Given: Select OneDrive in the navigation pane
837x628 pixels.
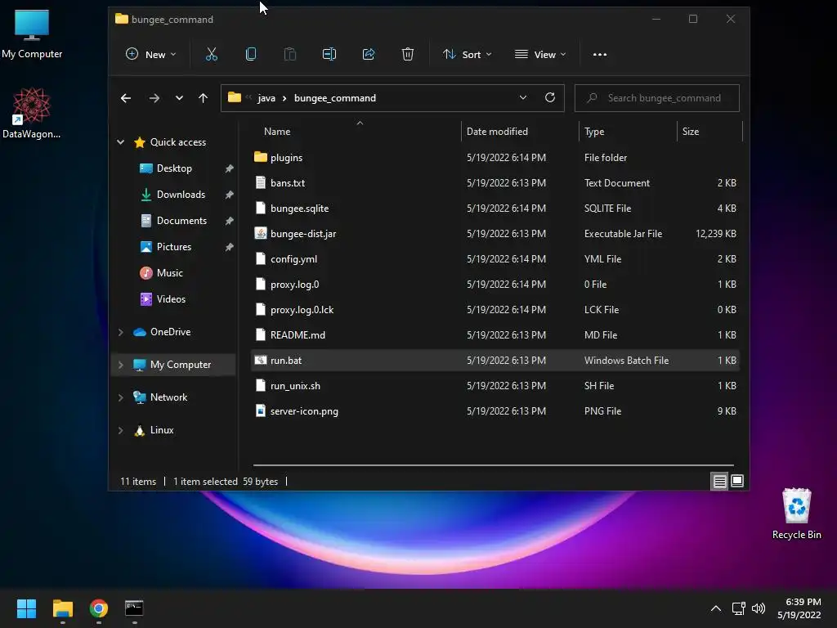Looking at the screenshot, I should click(170, 332).
